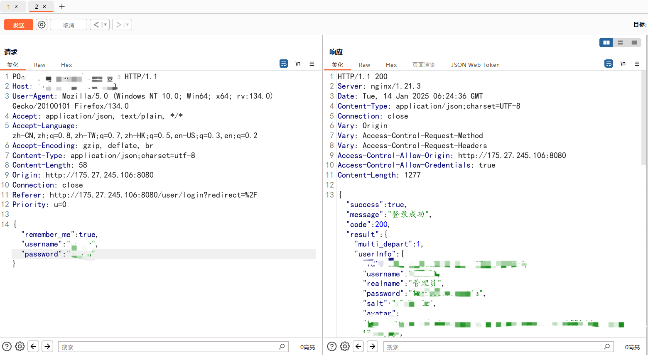
Task: Close Repeater tab 2
Action: (x=44, y=7)
